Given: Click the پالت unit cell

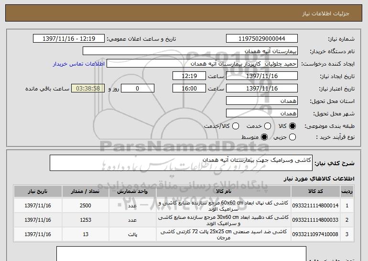Looking at the screenshot, I should 132,234.
